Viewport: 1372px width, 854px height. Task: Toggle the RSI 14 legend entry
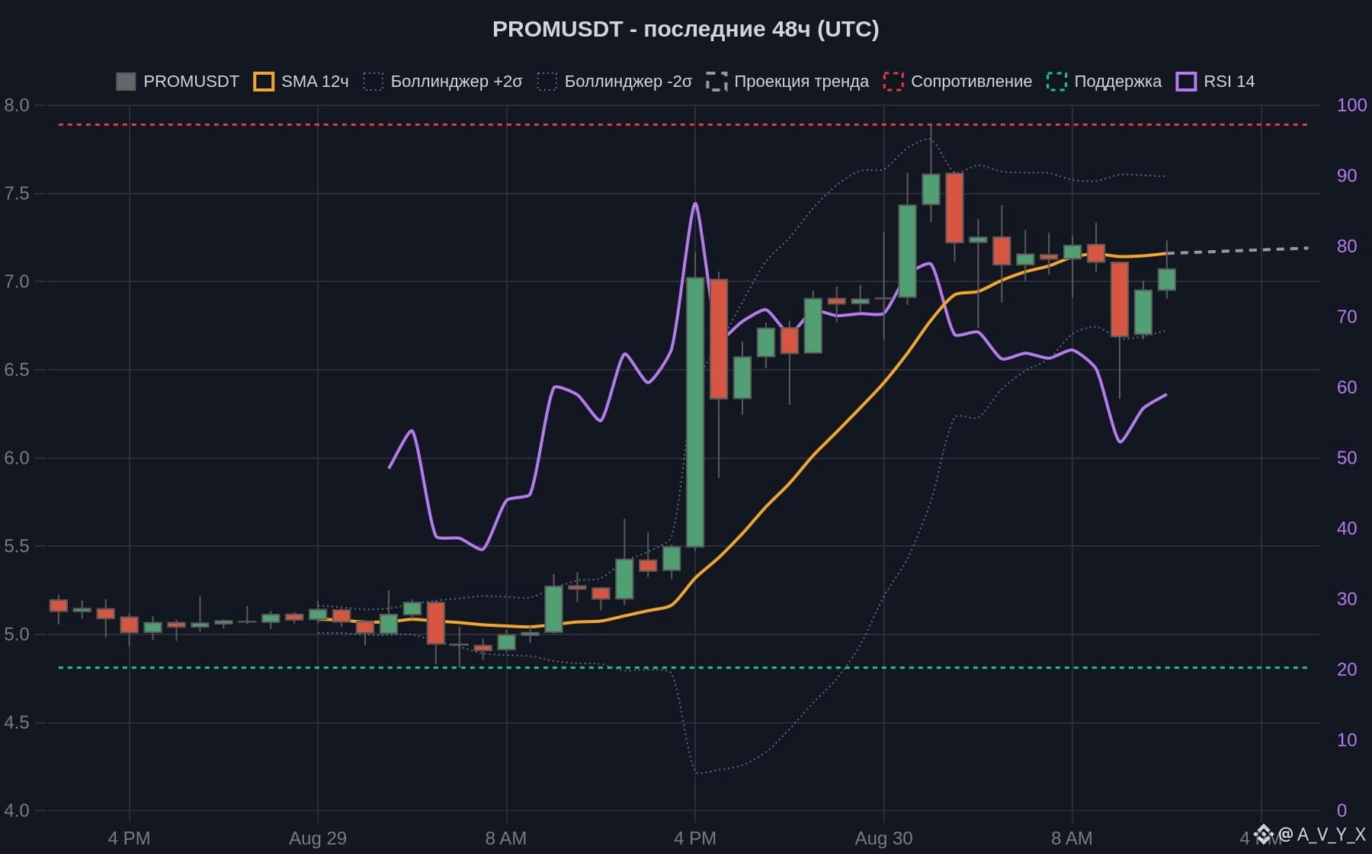1215,82
